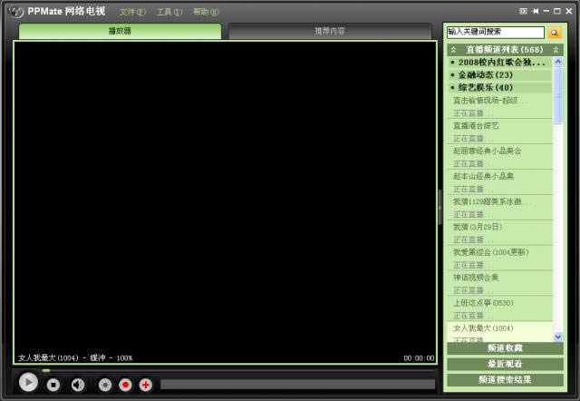Click the green seek bar handle

[x=46, y=370]
